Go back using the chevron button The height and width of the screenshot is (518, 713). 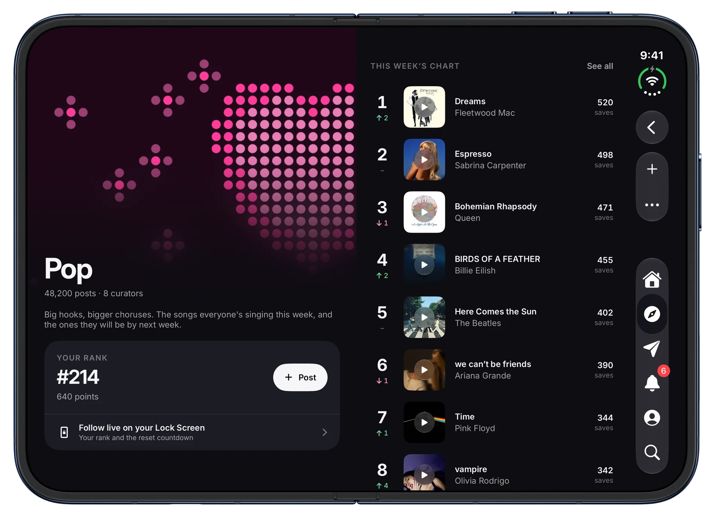[652, 127]
